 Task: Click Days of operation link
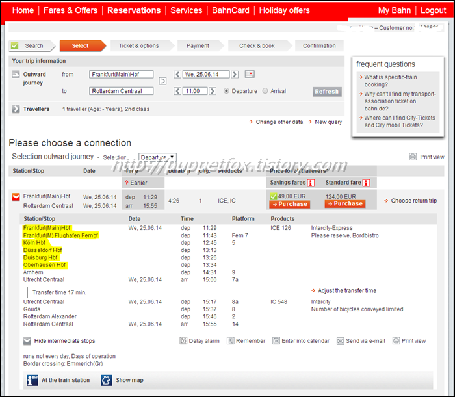click(93, 356)
